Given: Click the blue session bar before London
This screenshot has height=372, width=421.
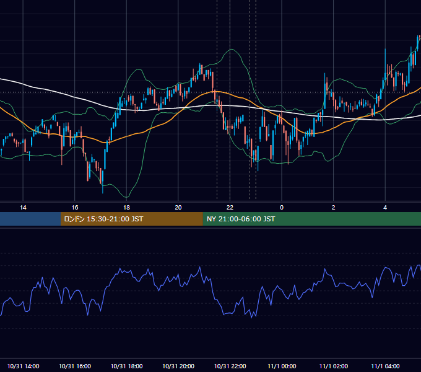Looking at the screenshot, I should click(30, 219).
